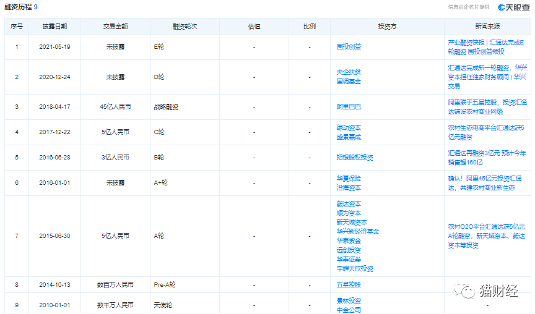Open investor link 盛景嘉成
The width and height of the screenshot is (535, 314).
349,137
